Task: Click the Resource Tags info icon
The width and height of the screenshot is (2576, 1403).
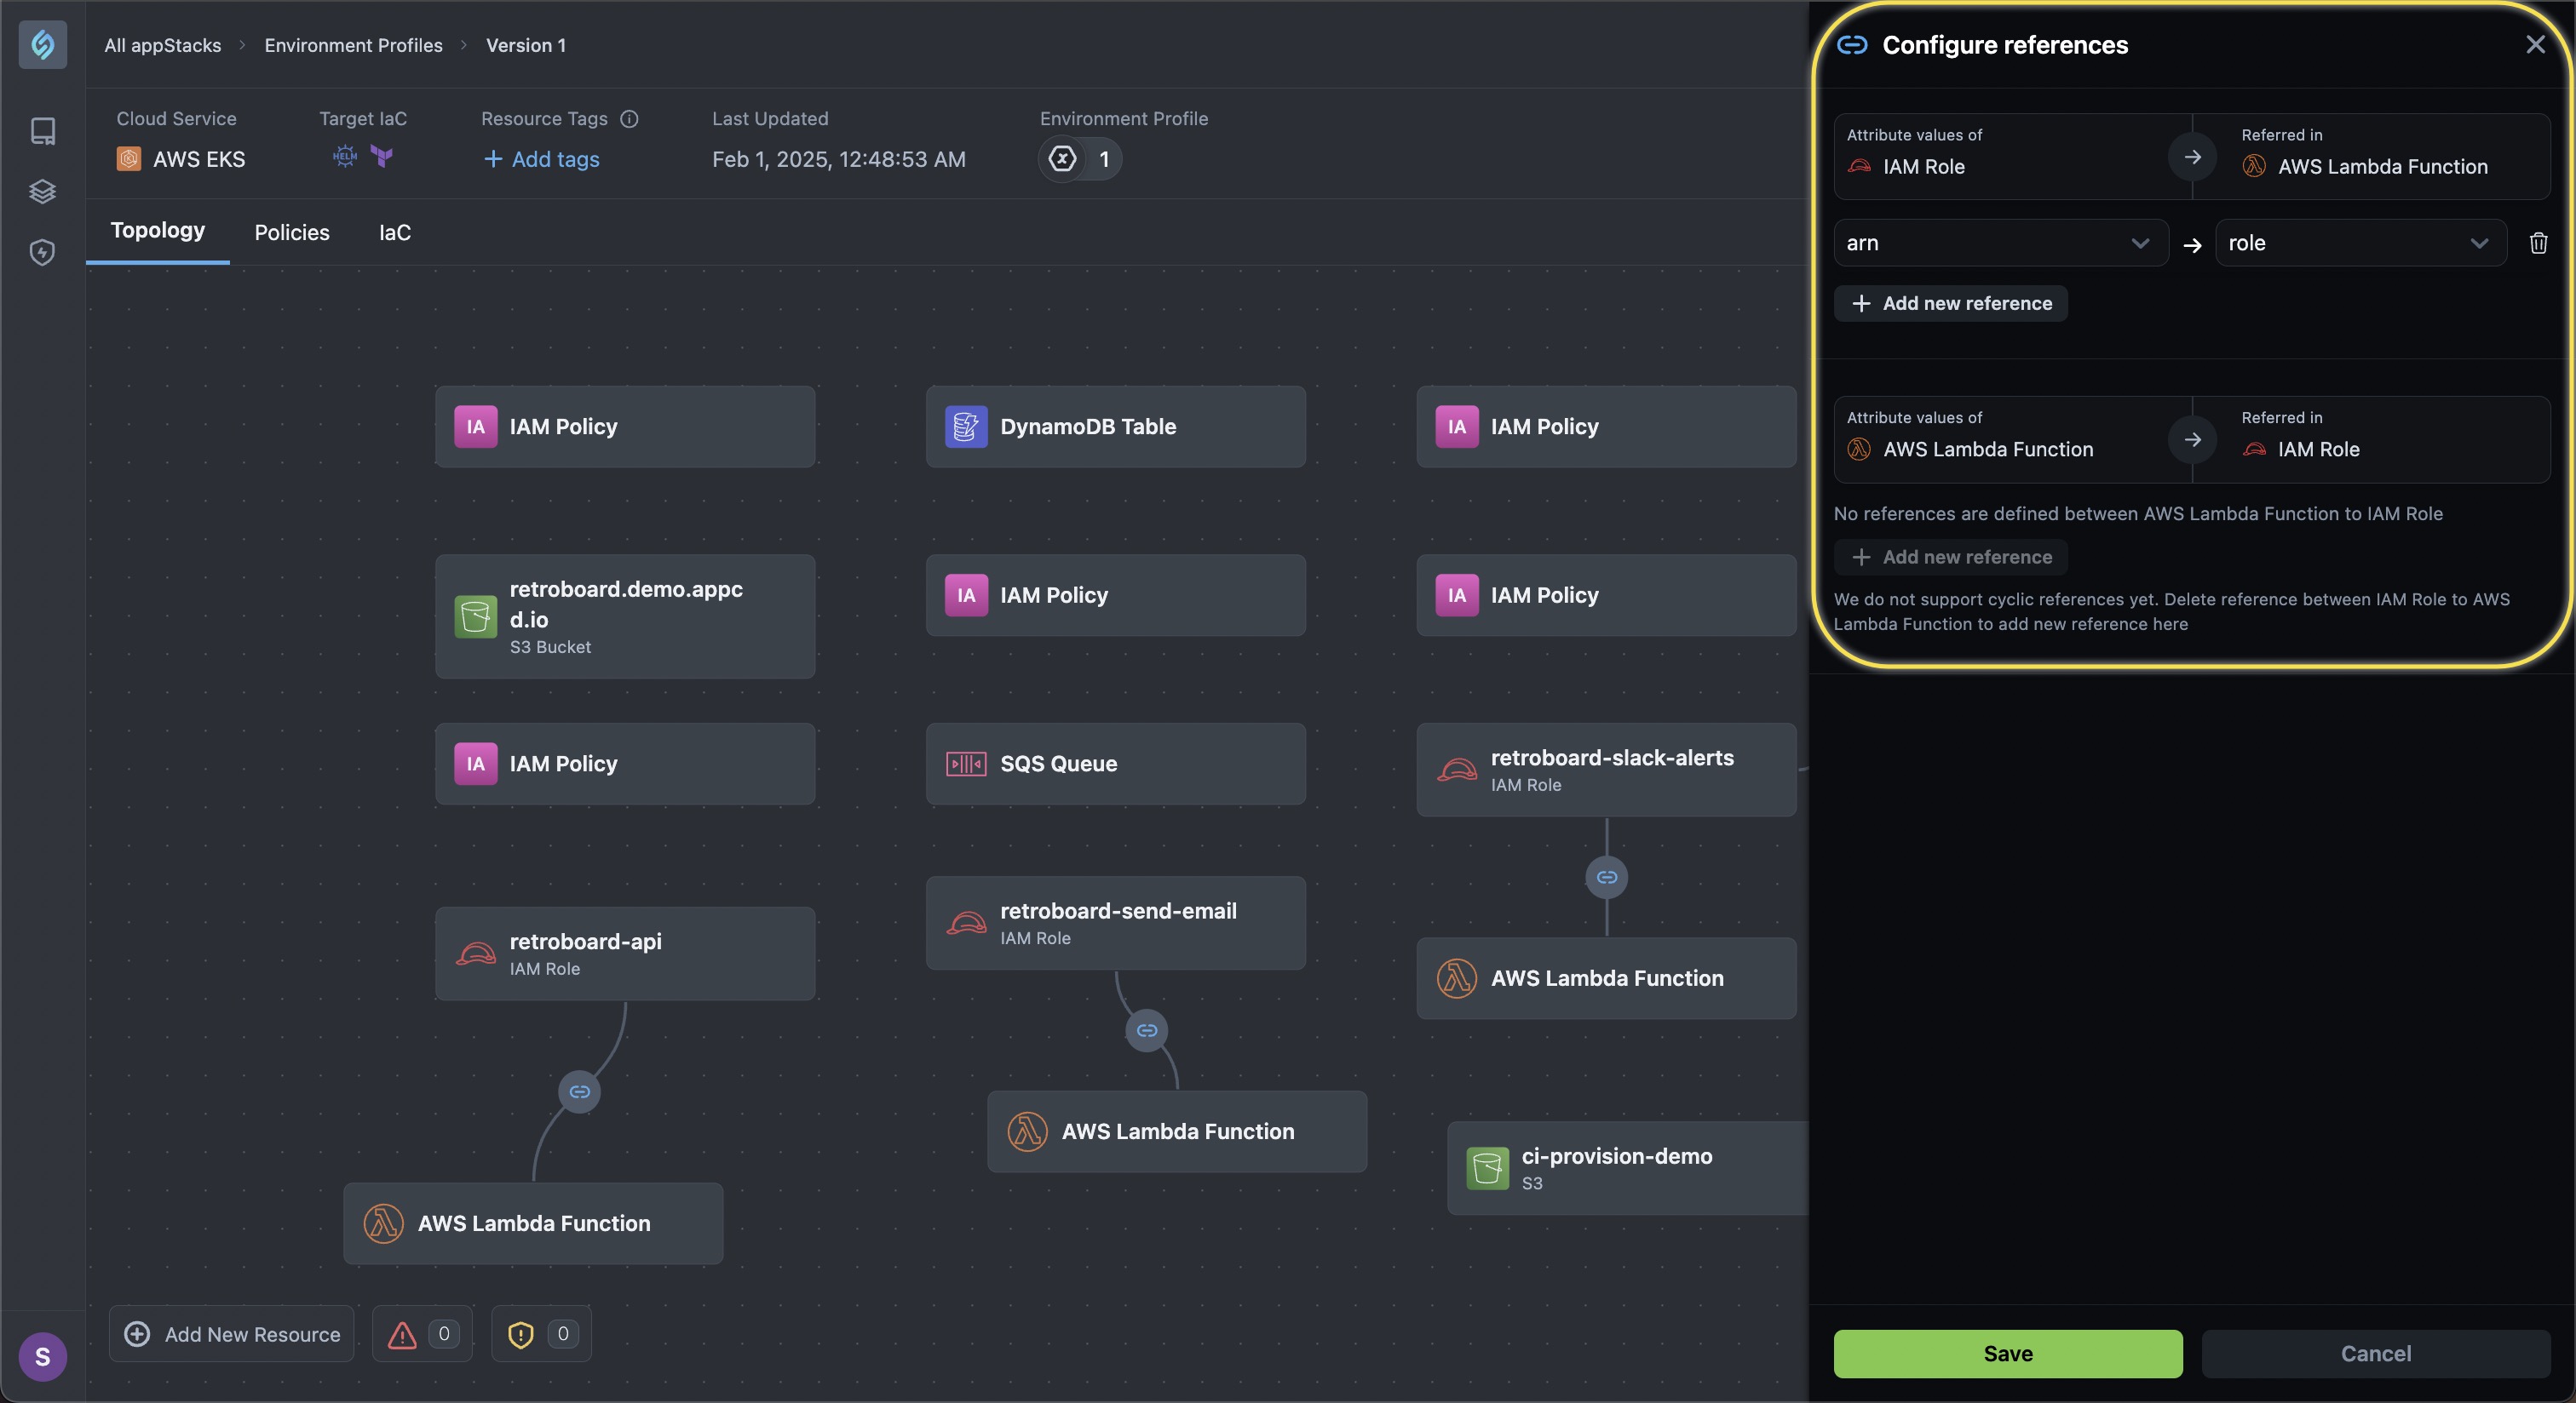Action: (629, 119)
